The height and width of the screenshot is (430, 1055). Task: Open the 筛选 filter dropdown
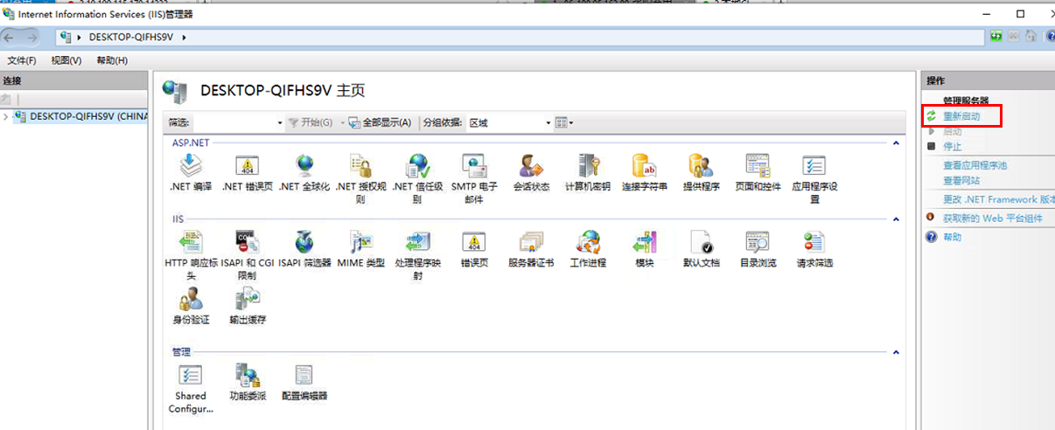tap(280, 123)
